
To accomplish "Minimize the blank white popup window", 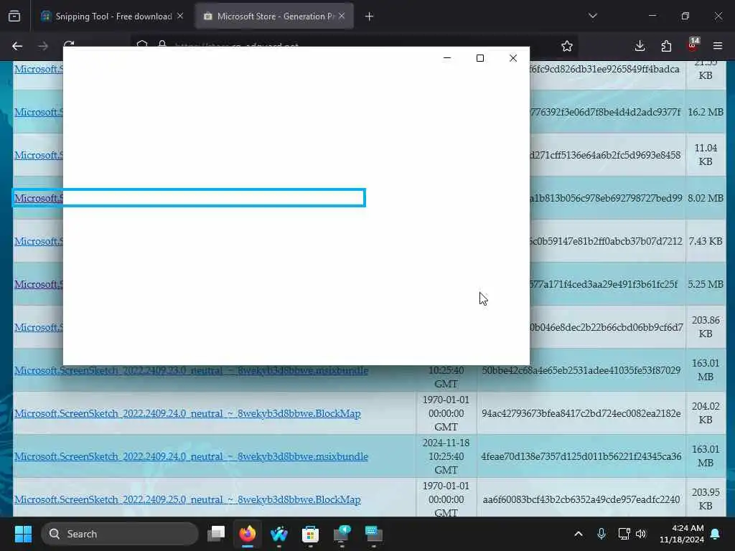I will [447, 58].
